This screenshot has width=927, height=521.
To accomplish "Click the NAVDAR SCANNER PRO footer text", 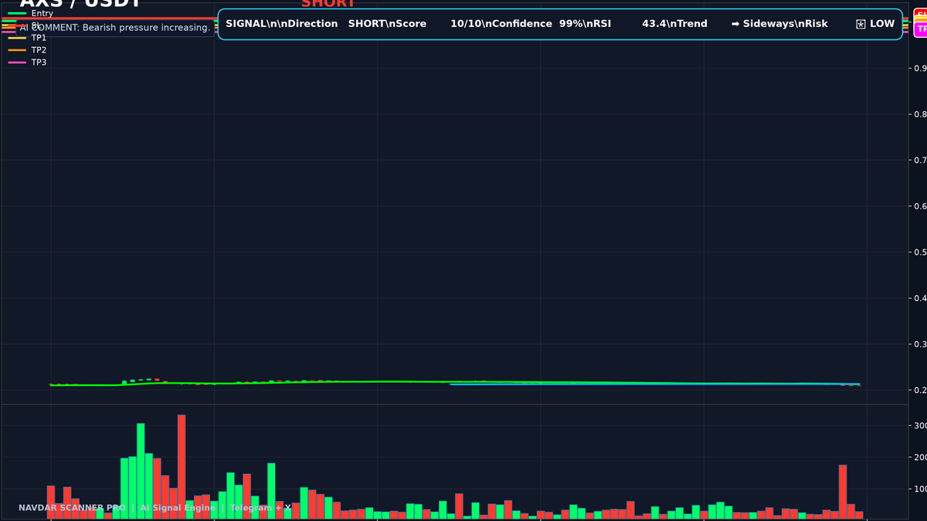I will pos(72,508).
